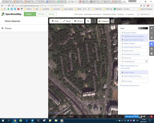Toggle the background layers panel icon
This screenshot has height=123, width=154.
coord(152,44)
